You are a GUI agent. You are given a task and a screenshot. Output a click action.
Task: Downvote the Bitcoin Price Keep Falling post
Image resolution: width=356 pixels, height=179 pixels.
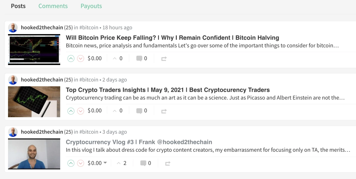tap(80, 58)
